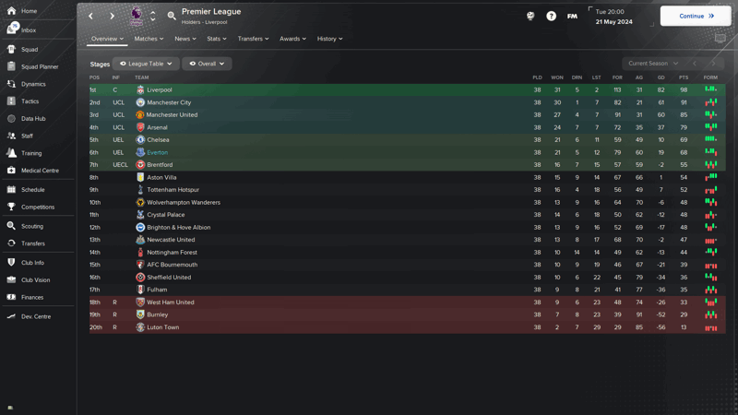Open the Overall filter dropdown
Viewport: 738px width, 415px height.
point(207,64)
